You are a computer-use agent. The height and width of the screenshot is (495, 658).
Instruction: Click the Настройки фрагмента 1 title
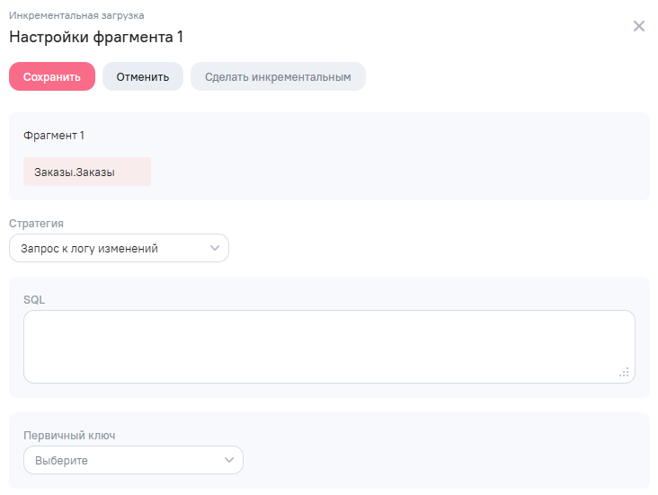[96, 37]
